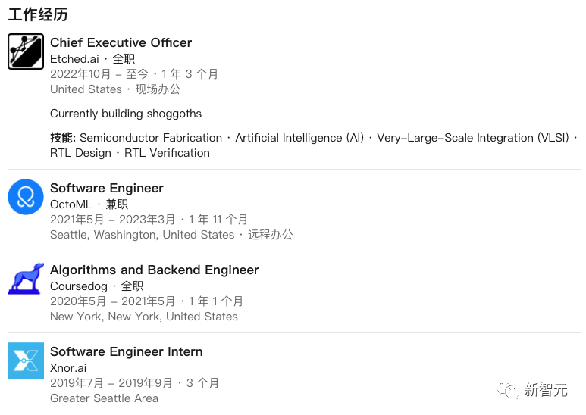This screenshot has height=415, width=586.
Task: Select the Semiconductor Fabrication skill
Action: click(151, 138)
